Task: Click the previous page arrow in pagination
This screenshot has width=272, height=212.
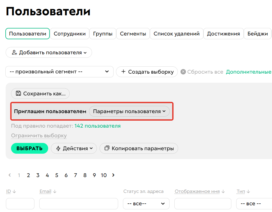Action: (9, 175)
